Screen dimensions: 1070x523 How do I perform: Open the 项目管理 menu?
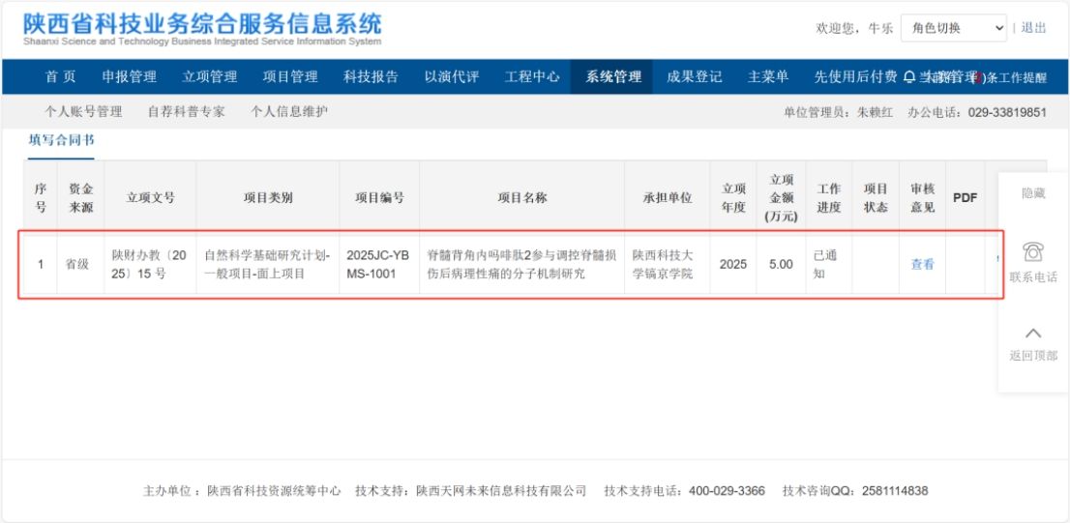pos(290,77)
